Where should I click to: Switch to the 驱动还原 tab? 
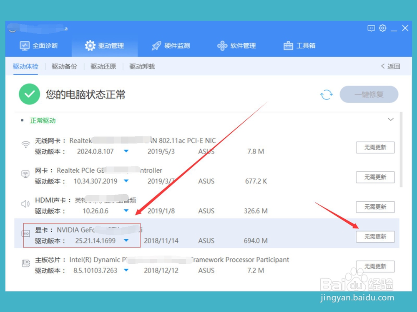[x=103, y=66]
